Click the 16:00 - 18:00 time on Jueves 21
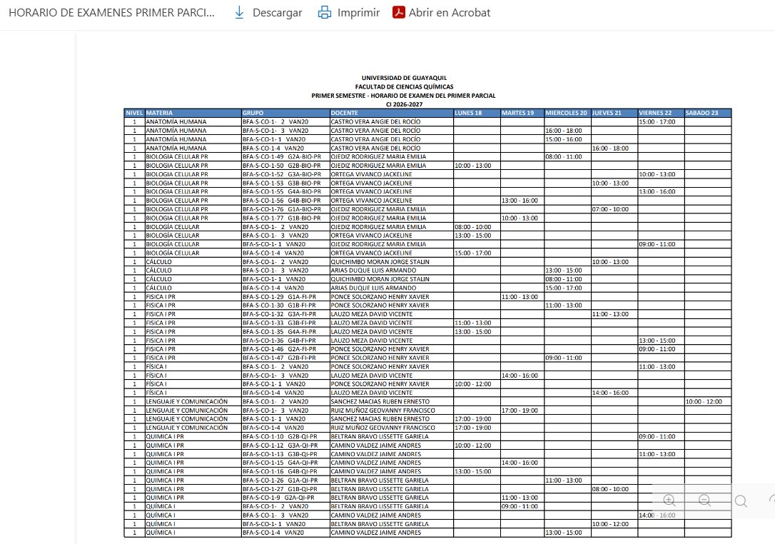This screenshot has height=544, width=775. point(610,148)
